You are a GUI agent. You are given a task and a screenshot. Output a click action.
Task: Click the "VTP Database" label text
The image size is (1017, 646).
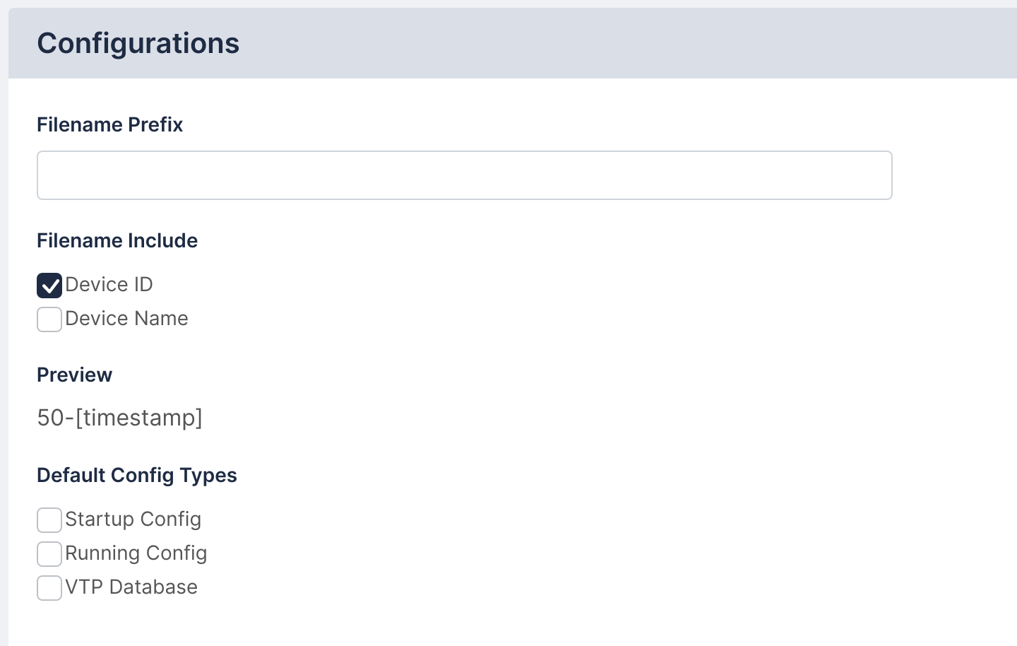[x=131, y=587]
